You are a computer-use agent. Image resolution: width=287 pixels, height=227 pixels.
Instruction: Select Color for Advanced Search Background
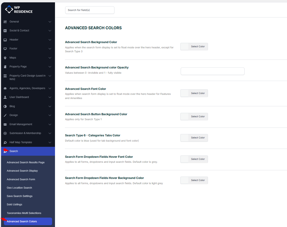(198, 46)
